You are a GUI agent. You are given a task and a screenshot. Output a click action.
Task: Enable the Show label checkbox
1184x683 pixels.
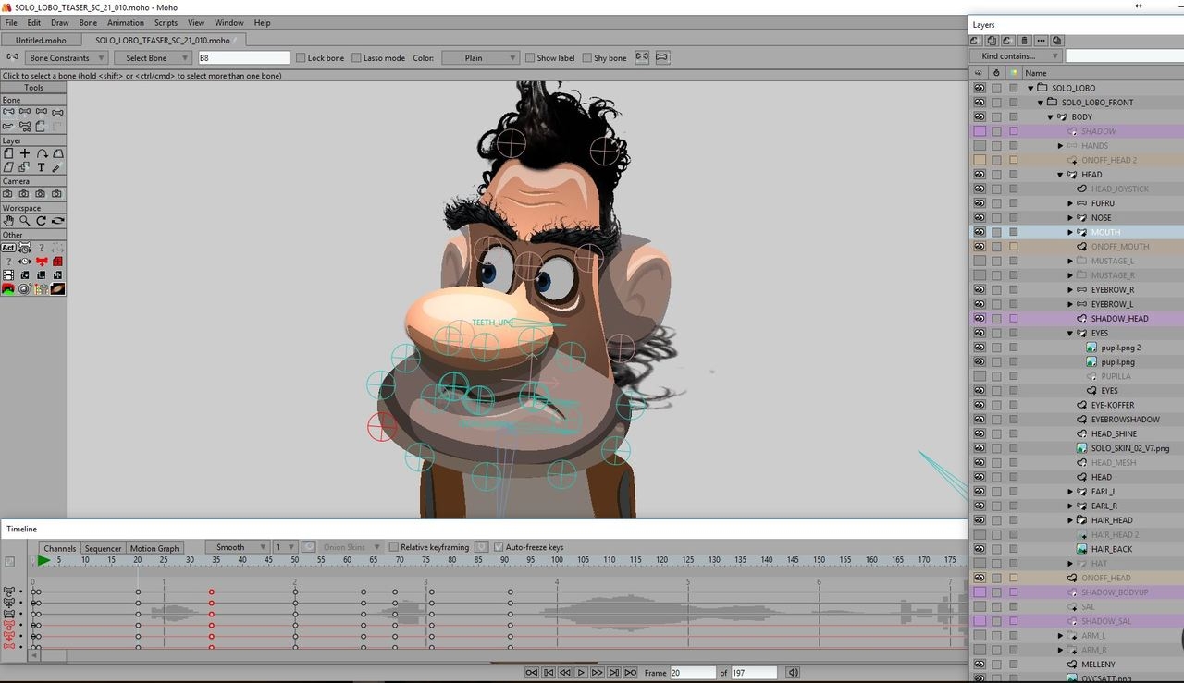click(x=530, y=58)
